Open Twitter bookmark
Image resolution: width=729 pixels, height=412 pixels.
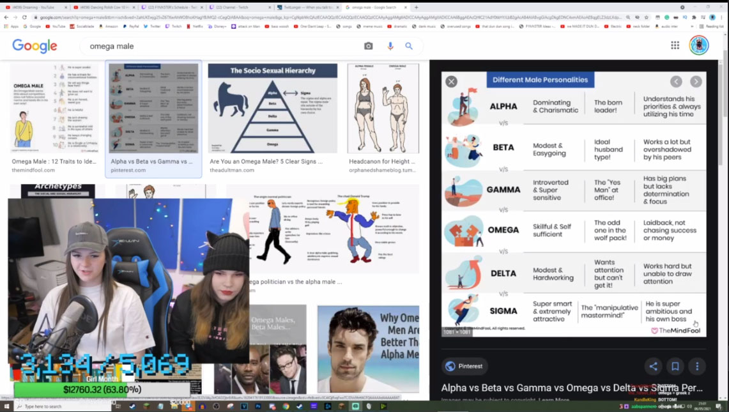[x=152, y=26]
